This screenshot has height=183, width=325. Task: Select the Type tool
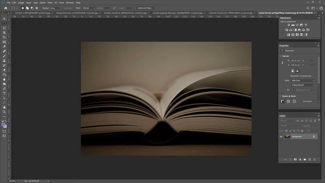tap(4, 93)
